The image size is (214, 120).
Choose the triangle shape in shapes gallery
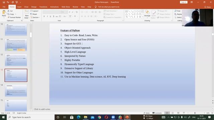click(127, 14)
